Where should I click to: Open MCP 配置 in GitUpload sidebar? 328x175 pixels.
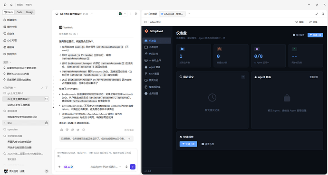click(157, 74)
